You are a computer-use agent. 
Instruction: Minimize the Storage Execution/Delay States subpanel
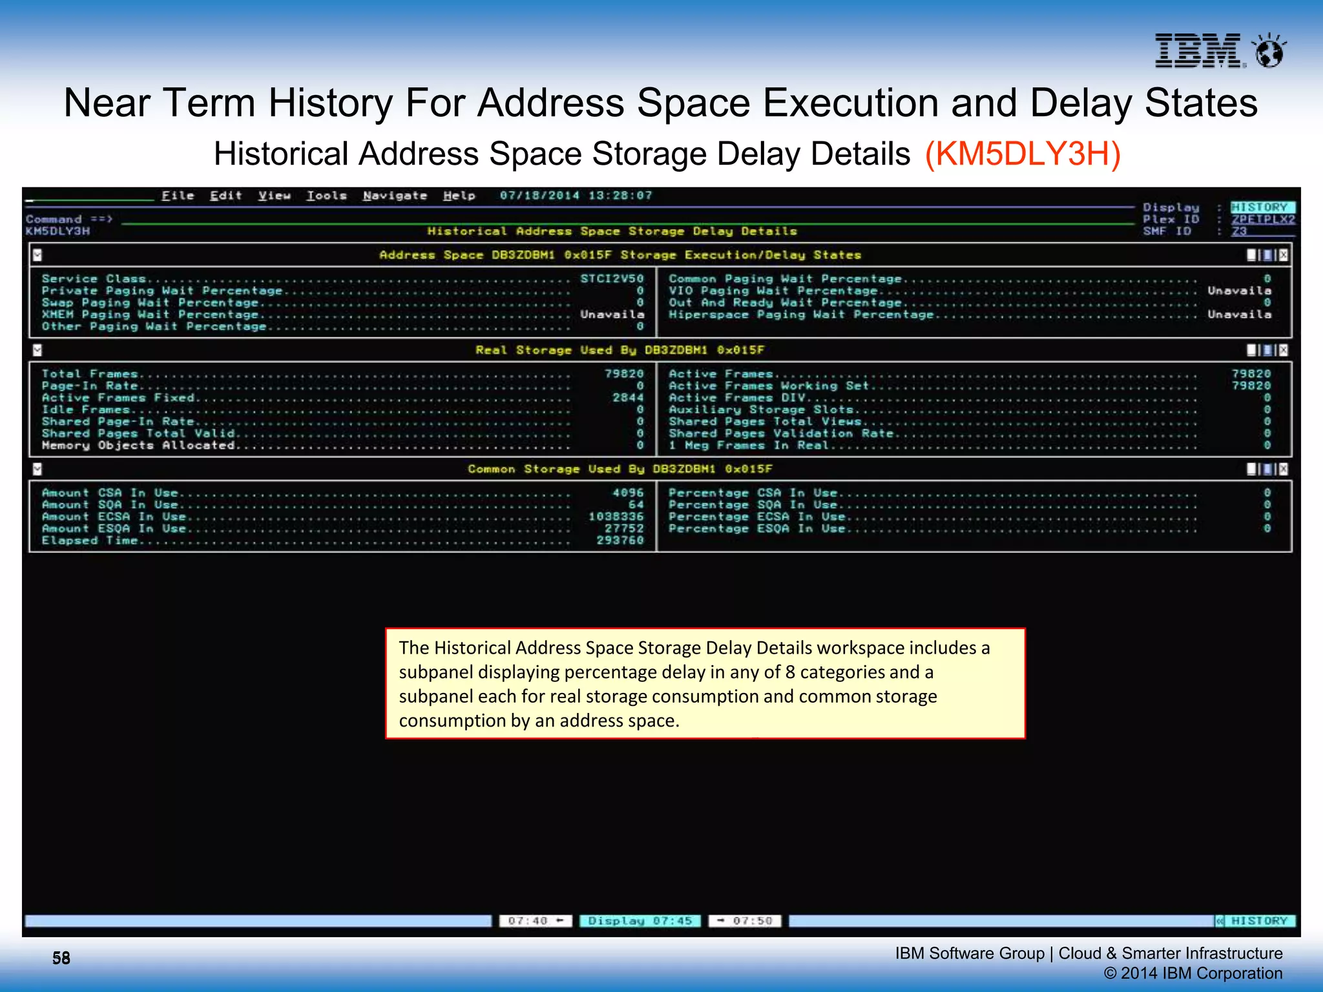pos(1252,255)
